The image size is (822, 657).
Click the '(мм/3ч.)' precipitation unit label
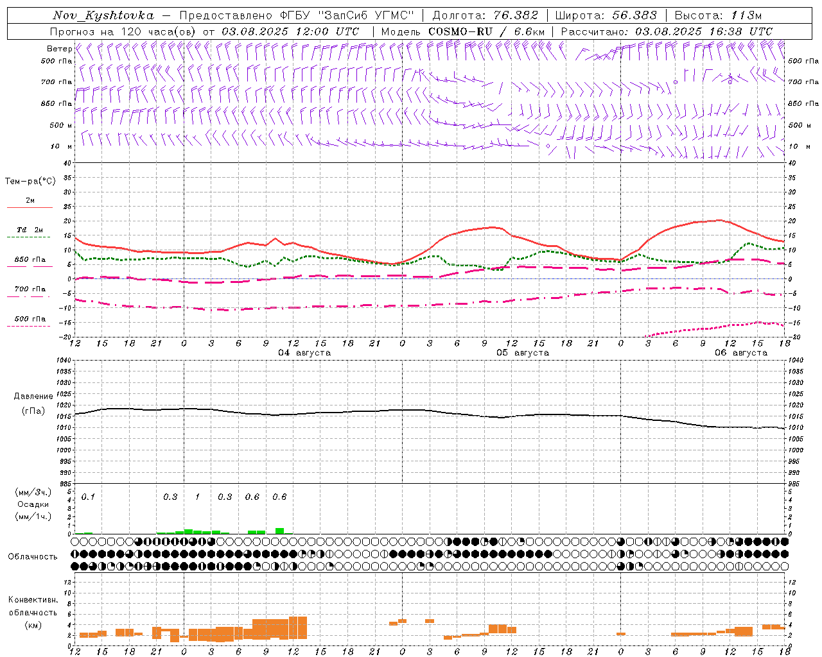point(33,492)
